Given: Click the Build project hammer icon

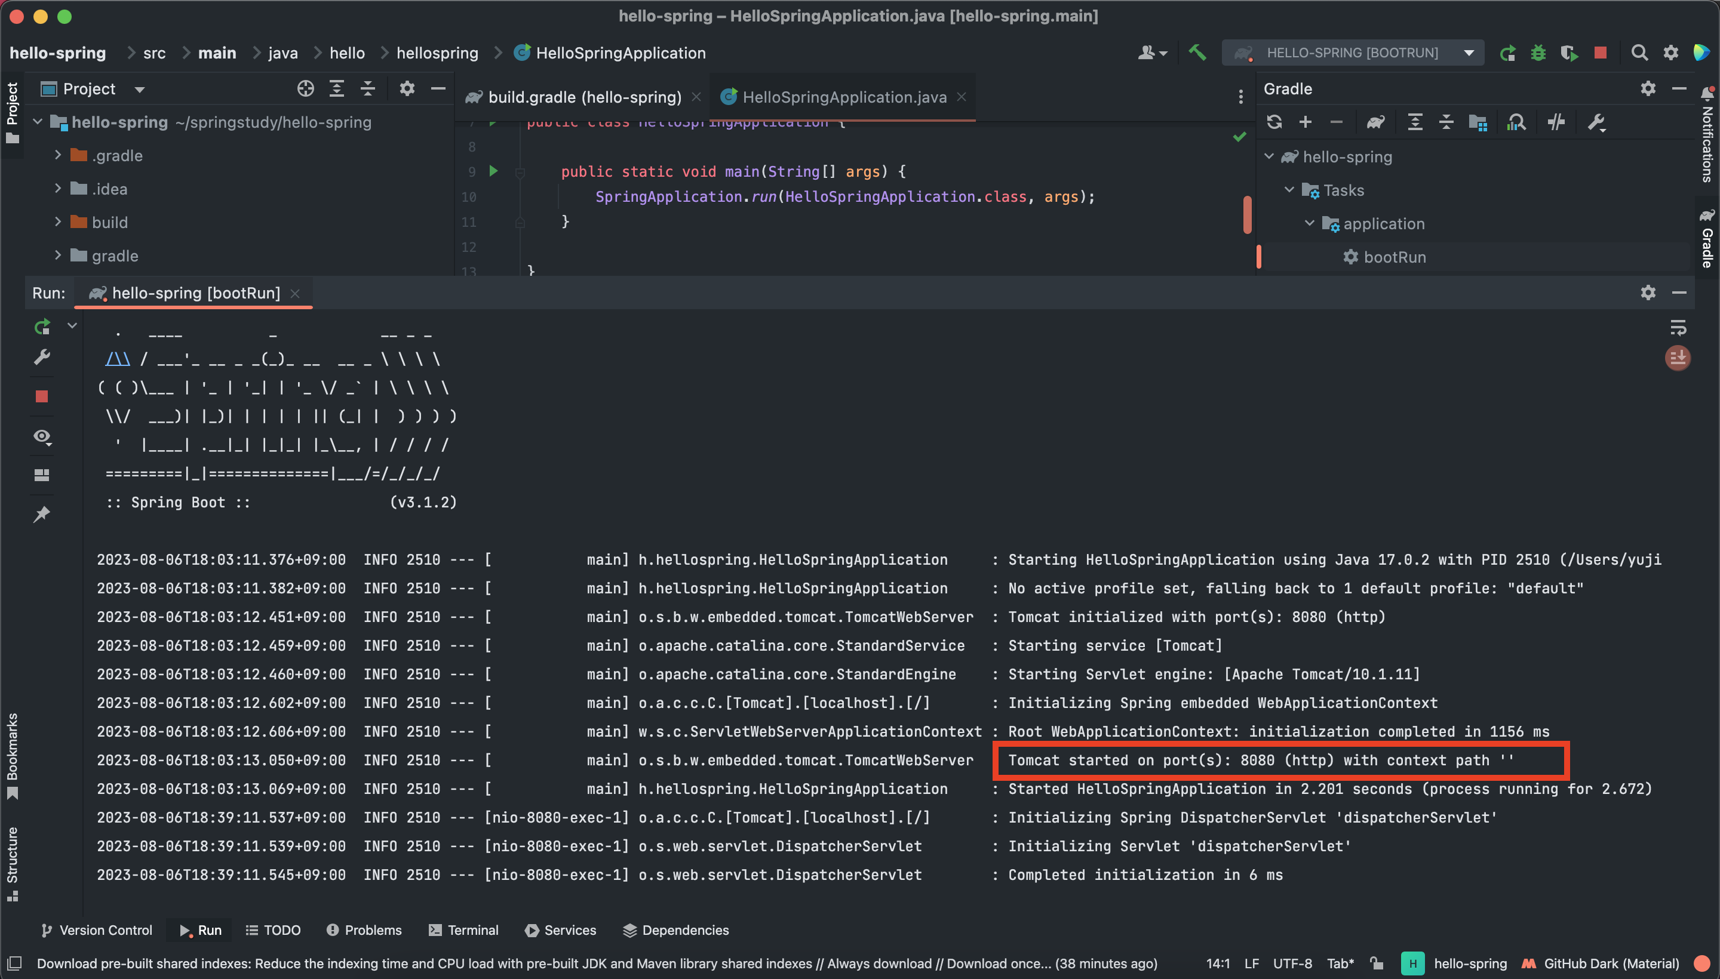Looking at the screenshot, I should [x=1197, y=53].
